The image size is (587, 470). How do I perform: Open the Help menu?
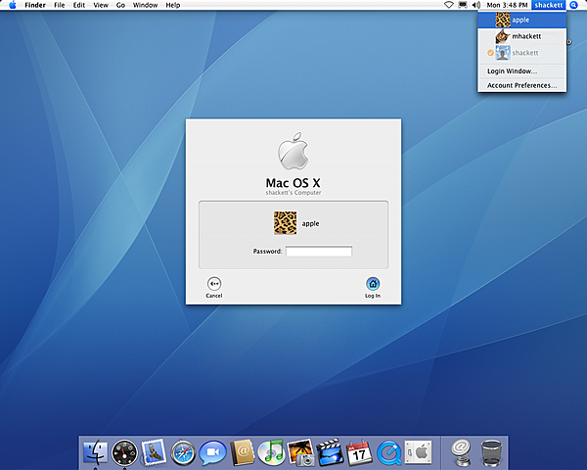(x=173, y=5)
